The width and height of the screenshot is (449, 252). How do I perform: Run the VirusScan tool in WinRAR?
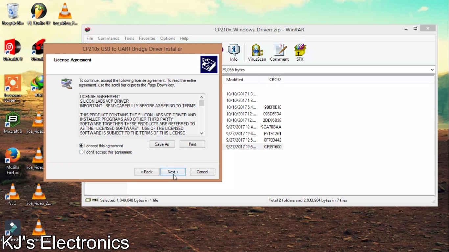(x=257, y=53)
